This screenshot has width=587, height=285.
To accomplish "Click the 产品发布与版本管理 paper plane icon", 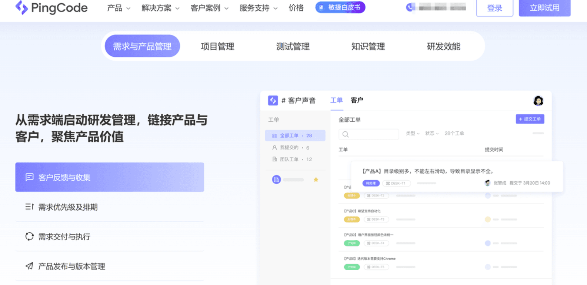I will 30,266.
